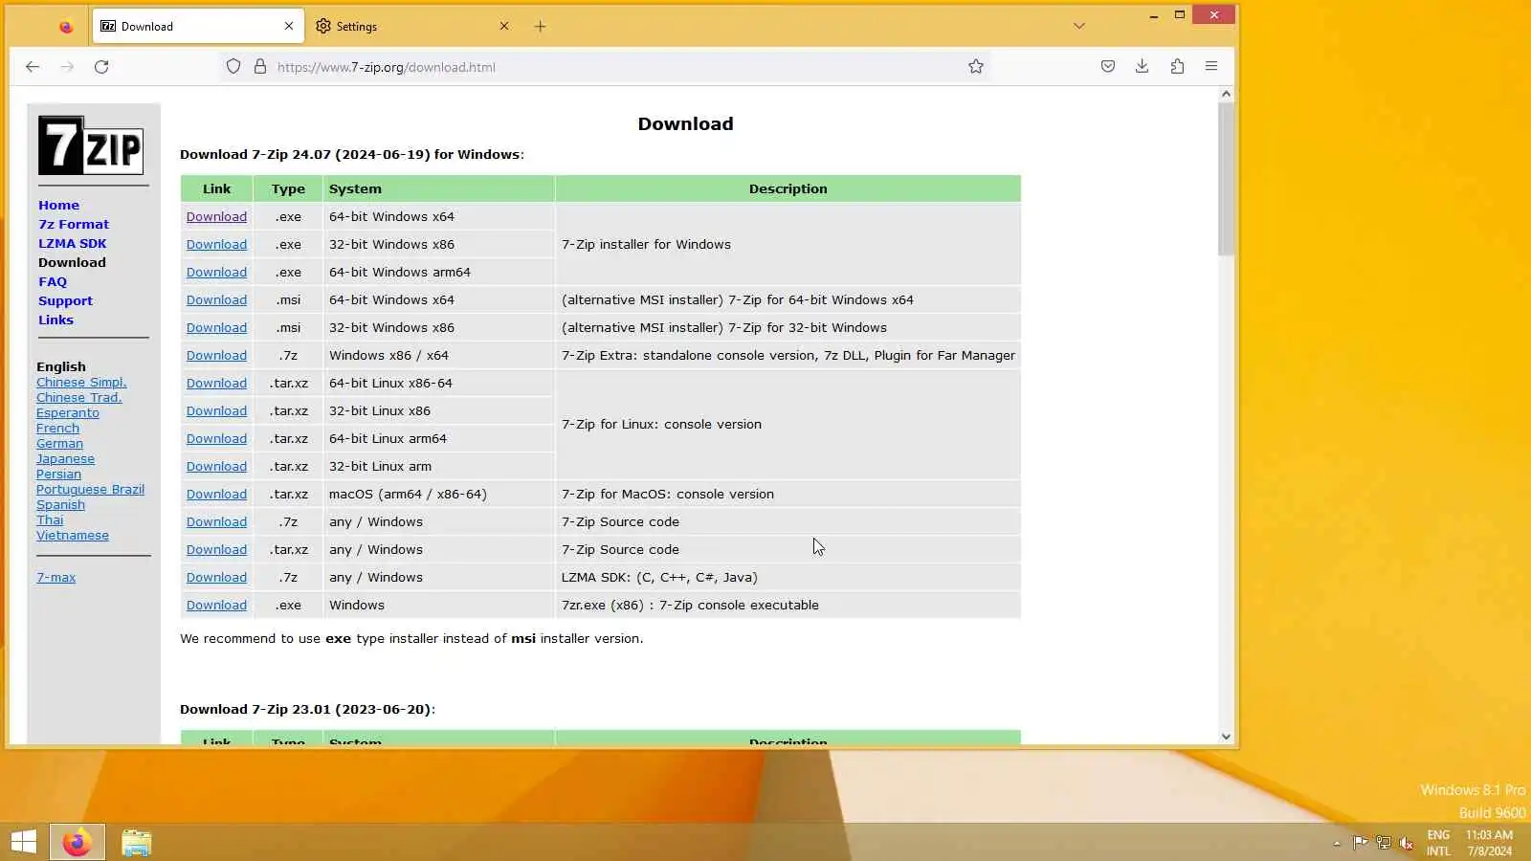Click the Firefox taskbar icon

coord(77,842)
